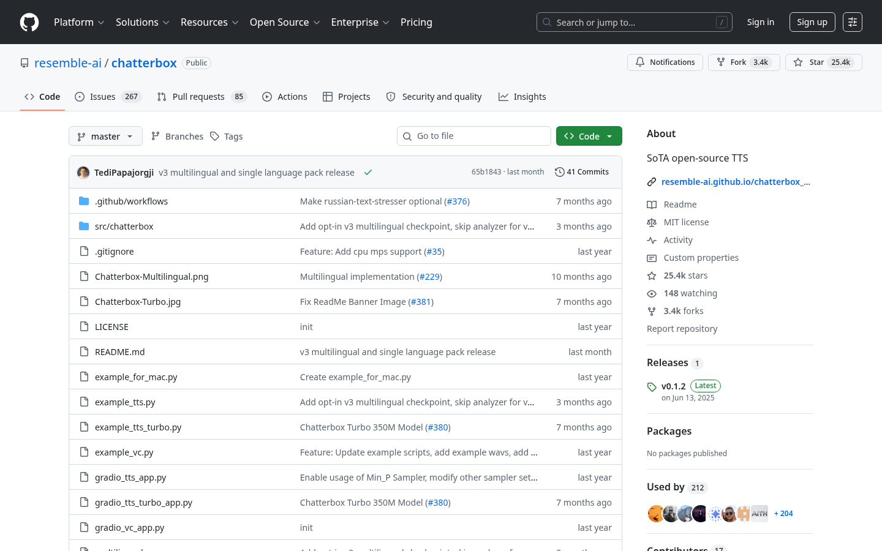Expand the Resources menu

click(209, 22)
